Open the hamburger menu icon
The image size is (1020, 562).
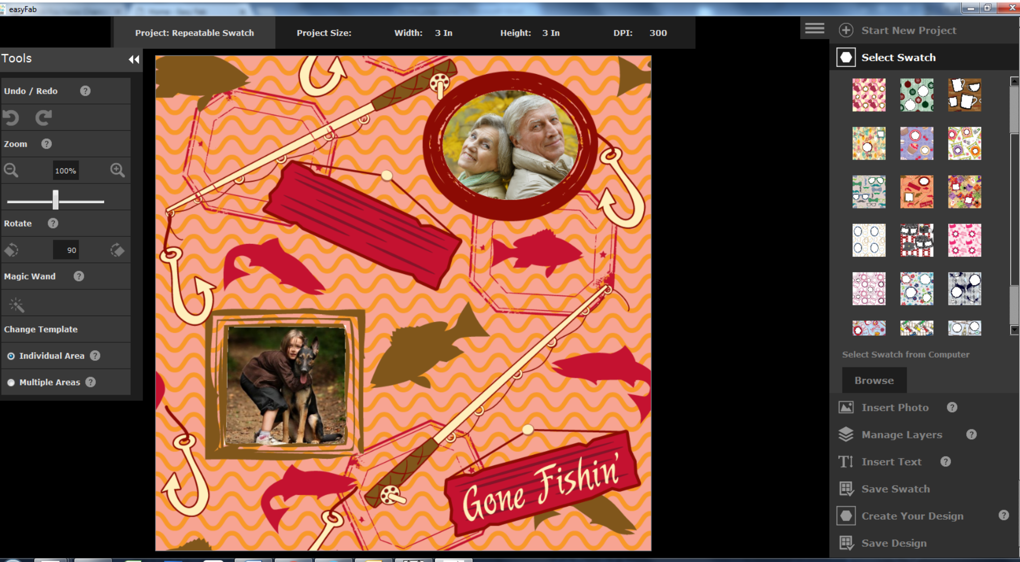point(814,28)
